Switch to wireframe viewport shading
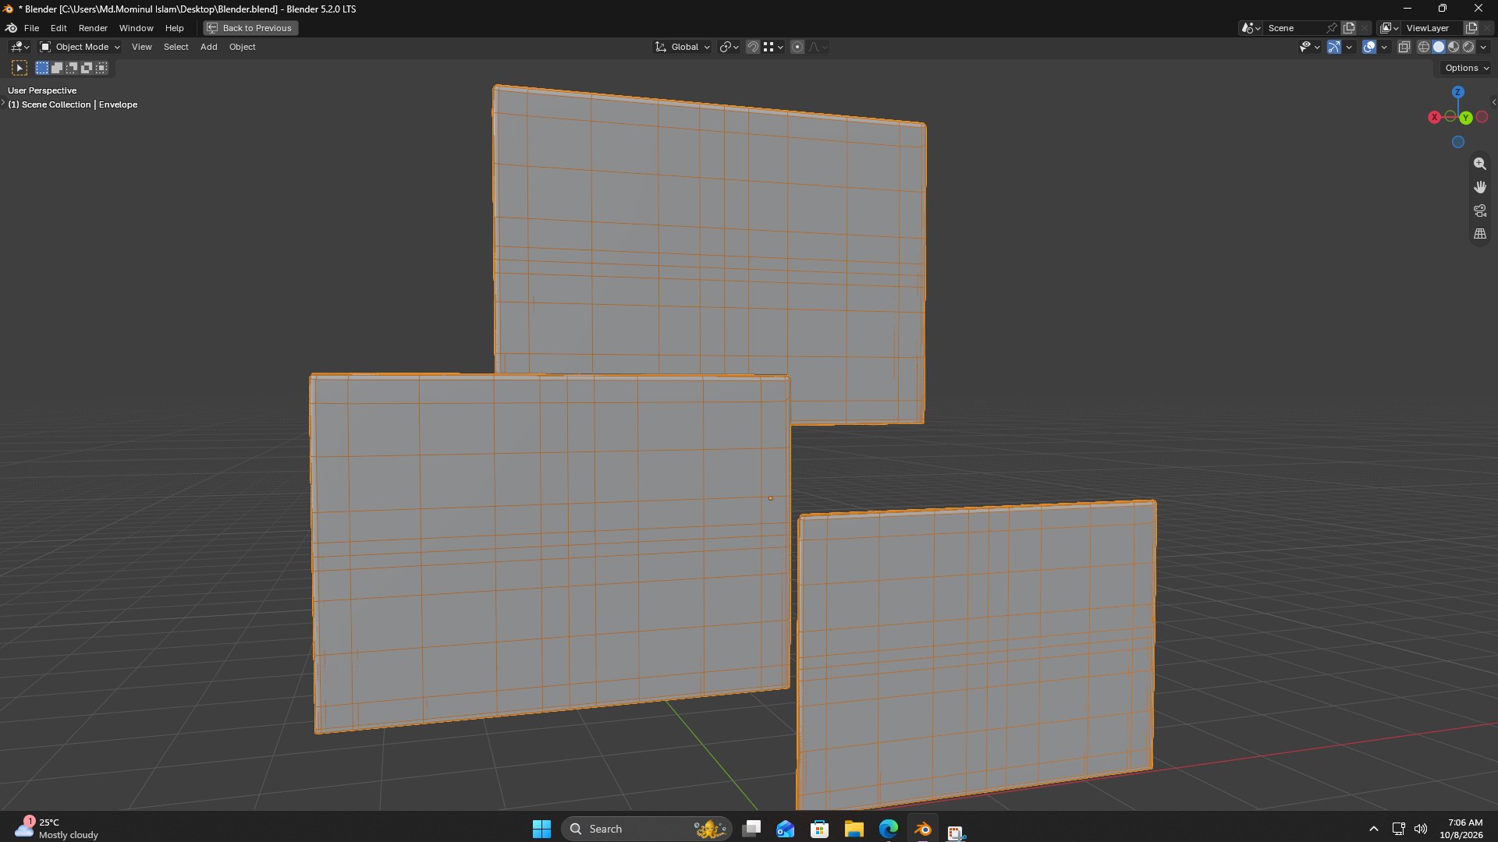Screen dimensions: 1498x842 1424,47
